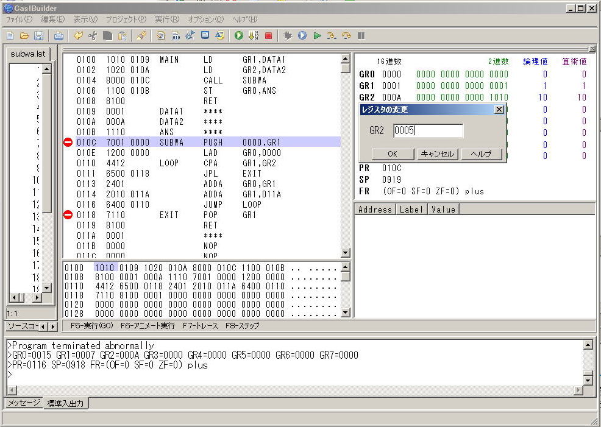Click the キャンセル button in the dialog
Screen dimensions: 601x427
(x=438, y=154)
